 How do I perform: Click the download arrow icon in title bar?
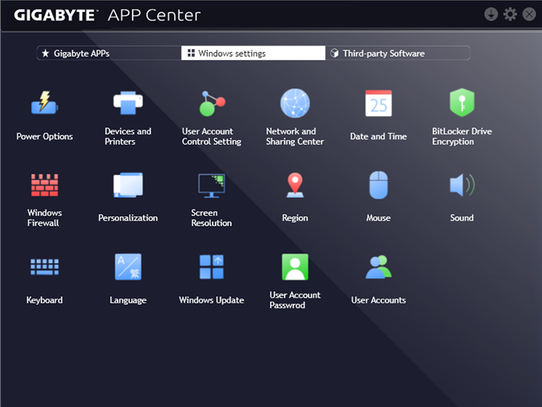491,14
